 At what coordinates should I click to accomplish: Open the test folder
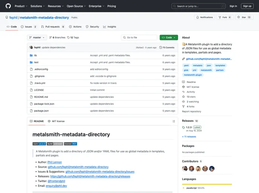pyautogui.click(x=36, y=62)
